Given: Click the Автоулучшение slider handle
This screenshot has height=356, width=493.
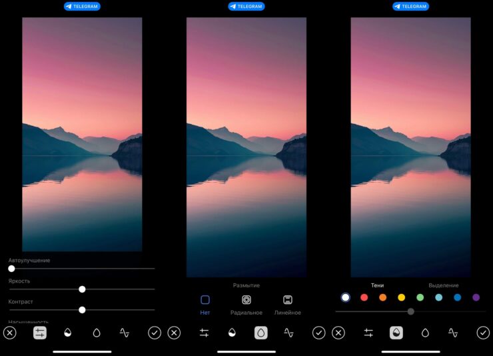Looking at the screenshot, I should 11,269.
